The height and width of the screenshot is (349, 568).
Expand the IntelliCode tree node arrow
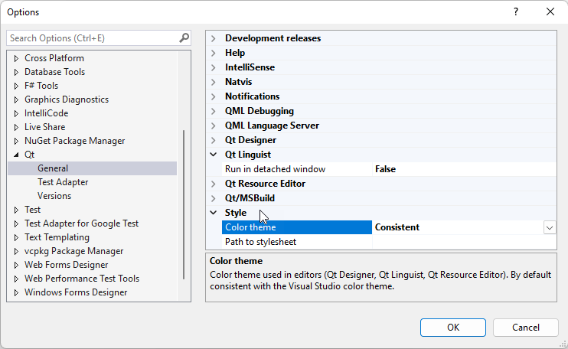coord(16,113)
